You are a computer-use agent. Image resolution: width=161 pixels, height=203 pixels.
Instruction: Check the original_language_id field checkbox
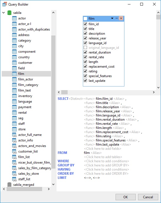85,47
